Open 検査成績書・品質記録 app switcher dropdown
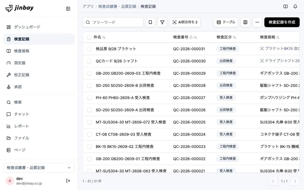Image resolution: width=304 pixels, height=190 pixels. (39, 168)
